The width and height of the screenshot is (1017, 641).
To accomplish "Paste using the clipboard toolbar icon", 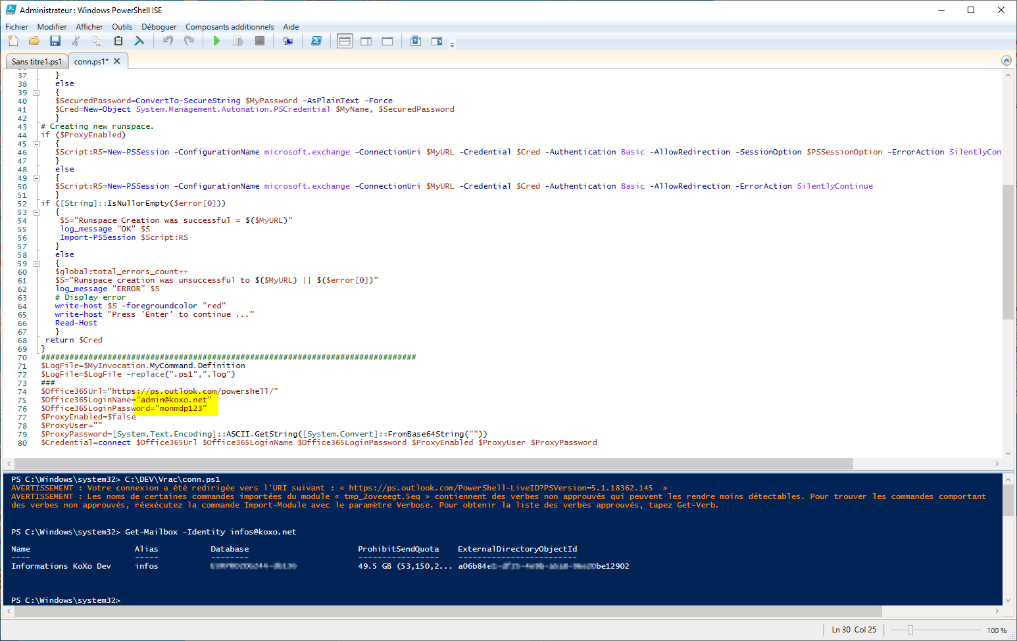I will [118, 41].
